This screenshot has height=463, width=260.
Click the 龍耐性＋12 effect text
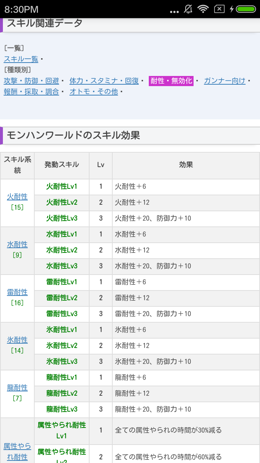[132, 394]
